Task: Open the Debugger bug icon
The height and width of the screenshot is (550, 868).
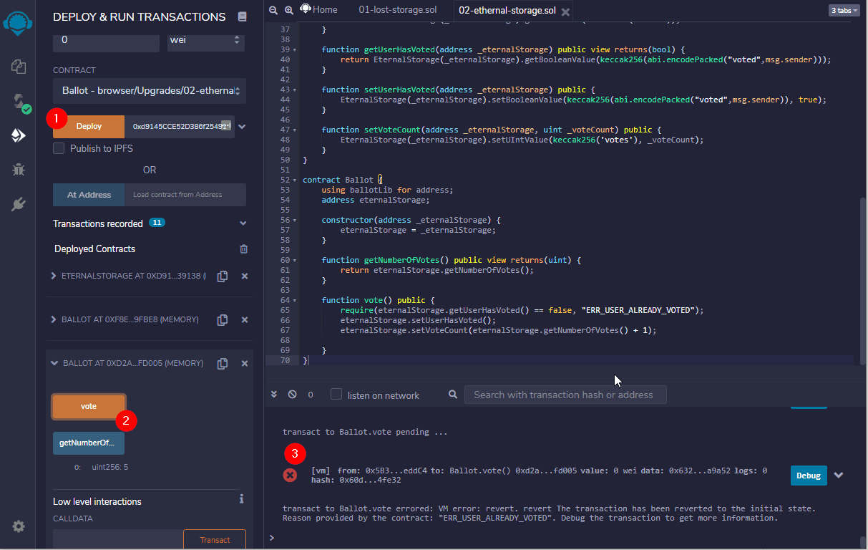Action: pyautogui.click(x=19, y=170)
